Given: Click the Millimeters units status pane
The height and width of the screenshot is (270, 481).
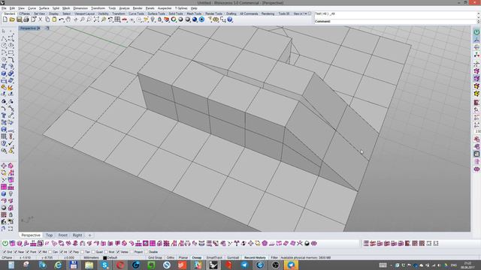Looking at the screenshot, I should (x=92, y=258).
